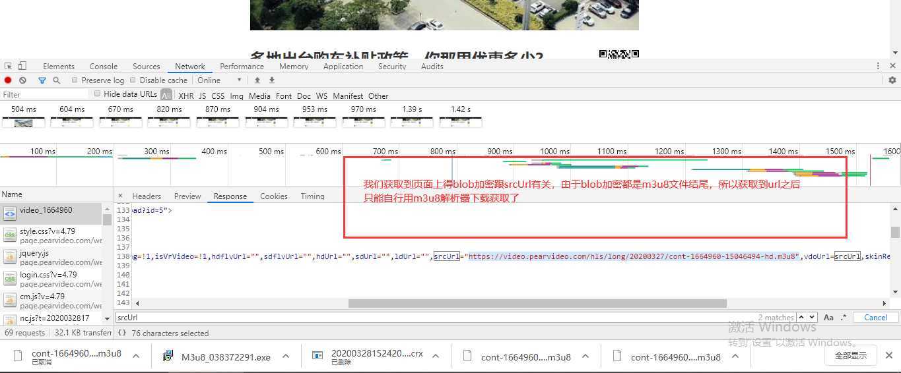Jump to previous search match
Screen dimensions: 901x373
coord(801,318)
